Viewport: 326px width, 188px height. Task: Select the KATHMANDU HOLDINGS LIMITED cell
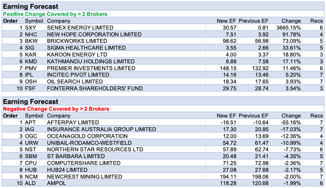[x=91, y=61]
